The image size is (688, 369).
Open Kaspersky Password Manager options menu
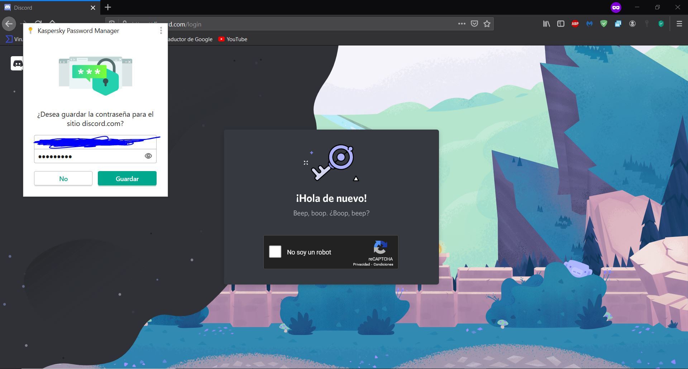(x=161, y=31)
